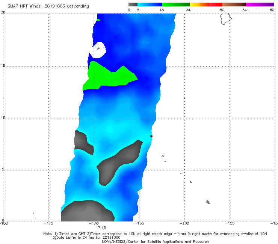The height and width of the screenshot is (244, 278).
Task: Click the color bar label '64'
Action: click(245, 10)
